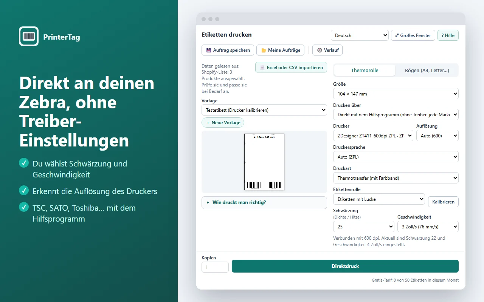The image size is (484, 302).
Task: Open the Druckersprache Auto (ZPL) dropdown
Action: point(396,157)
